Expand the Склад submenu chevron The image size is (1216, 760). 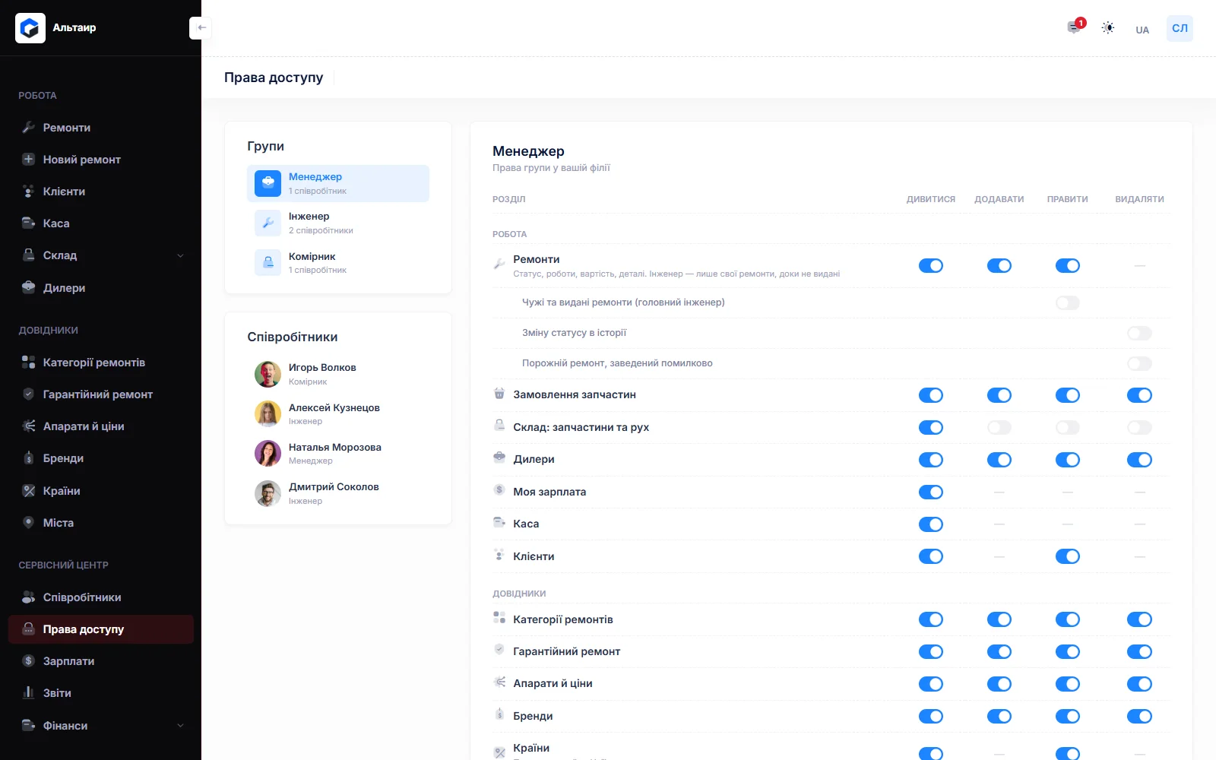click(180, 256)
